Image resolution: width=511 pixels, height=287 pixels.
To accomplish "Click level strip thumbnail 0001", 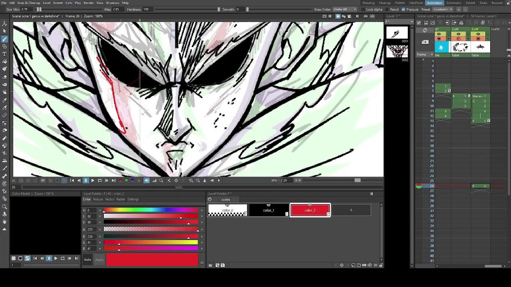I will [397, 33].
